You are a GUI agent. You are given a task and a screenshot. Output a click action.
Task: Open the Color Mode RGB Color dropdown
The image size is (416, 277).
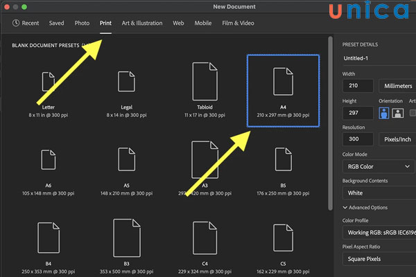(378, 166)
